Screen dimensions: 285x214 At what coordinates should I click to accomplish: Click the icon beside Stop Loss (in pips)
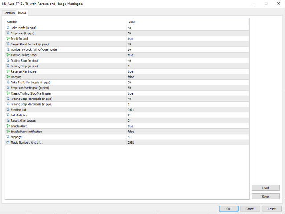pyautogui.click(x=8, y=33)
